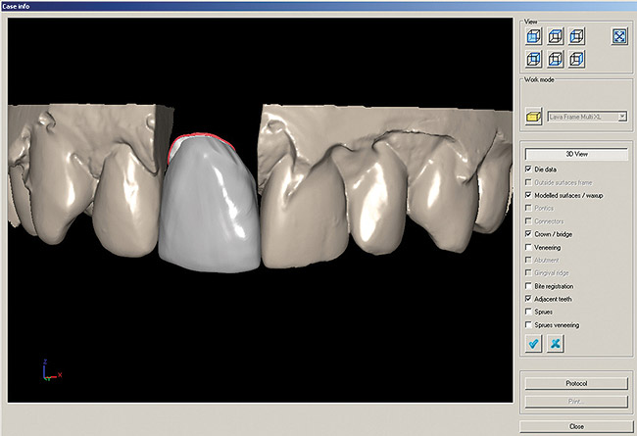Click the middle view cube icon in top row
637x436 pixels.
click(556, 37)
